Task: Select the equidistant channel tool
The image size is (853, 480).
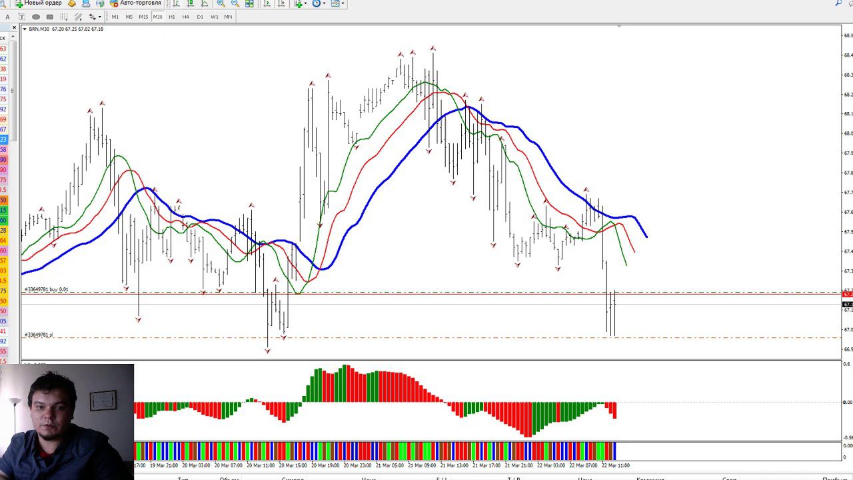Action: 78,17
